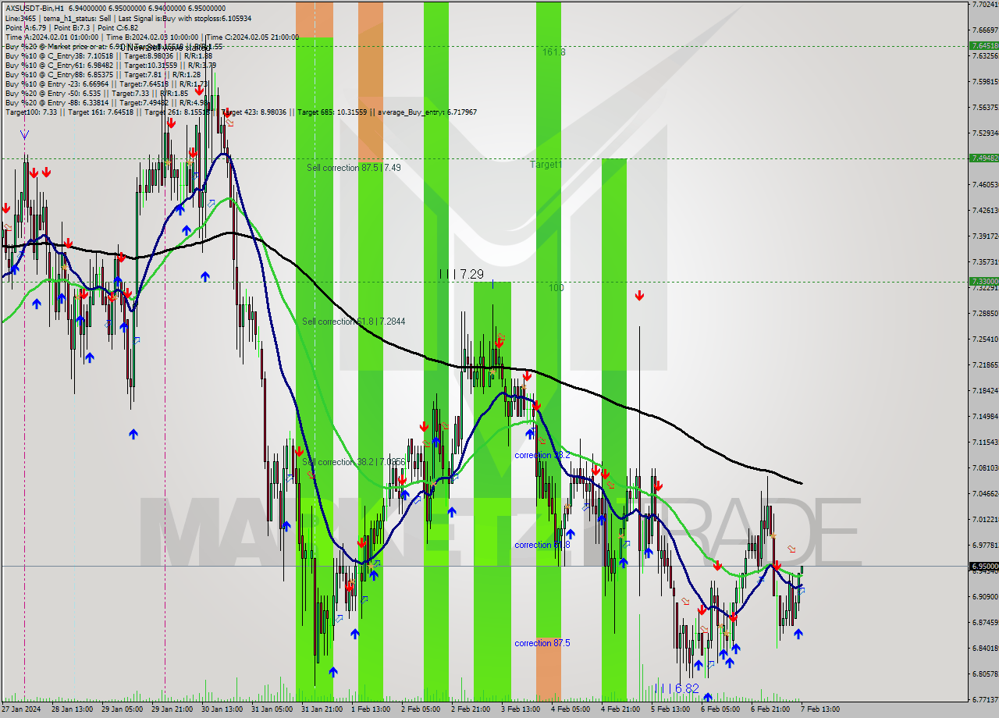Click the 'Target100: 7.33' summary text
Screen dimensions: 999x718
coord(33,112)
